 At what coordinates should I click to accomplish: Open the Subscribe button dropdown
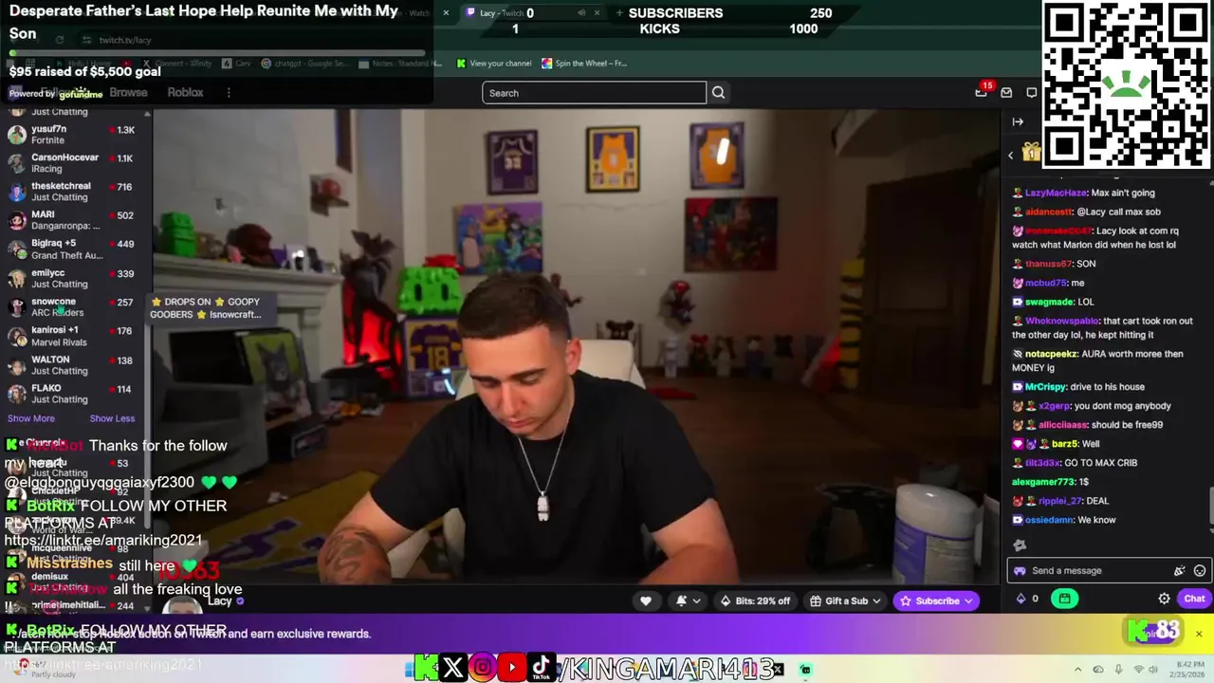click(936, 600)
